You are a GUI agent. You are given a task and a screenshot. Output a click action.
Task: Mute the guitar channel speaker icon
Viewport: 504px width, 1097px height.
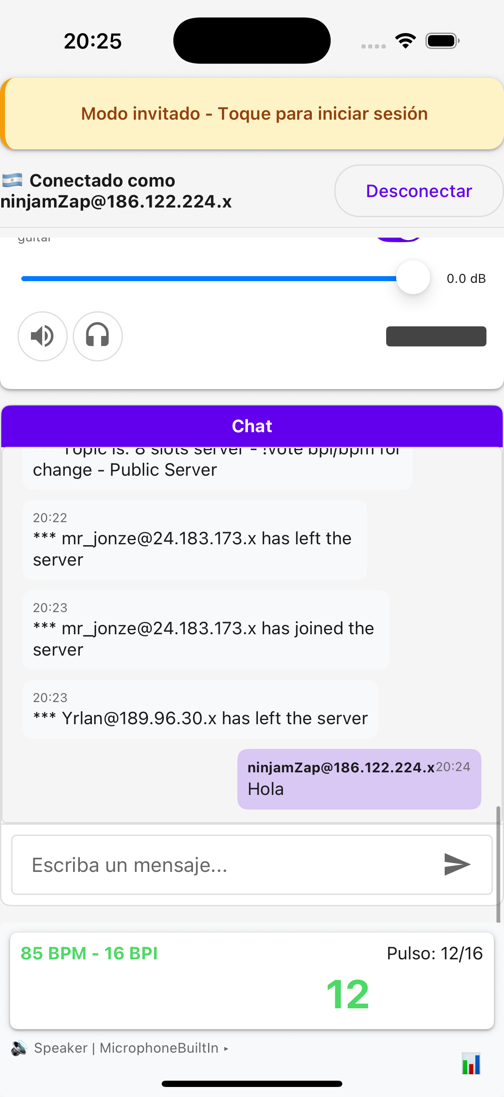[x=42, y=336]
